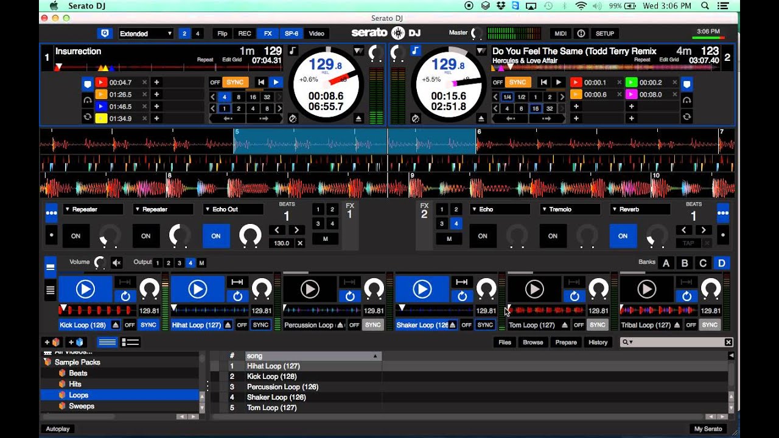The width and height of the screenshot is (779, 438).
Task: Show FX unit 1 more options dots icon
Action: coord(51,213)
